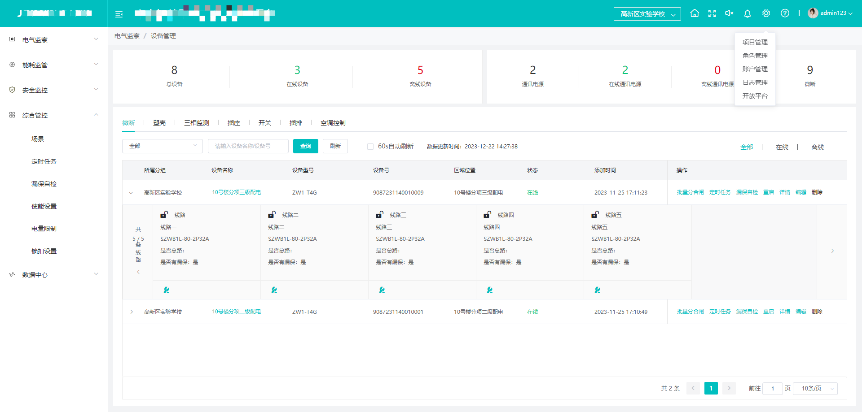This screenshot has height=412, width=862.
Task: Open the 10条/页 page size dropdown
Action: coord(815,388)
